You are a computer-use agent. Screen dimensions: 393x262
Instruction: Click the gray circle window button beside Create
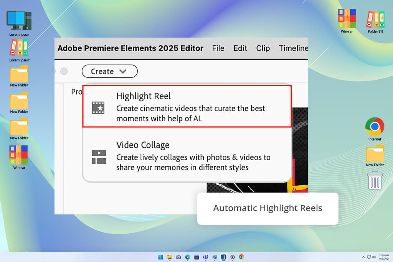pyautogui.click(x=64, y=71)
